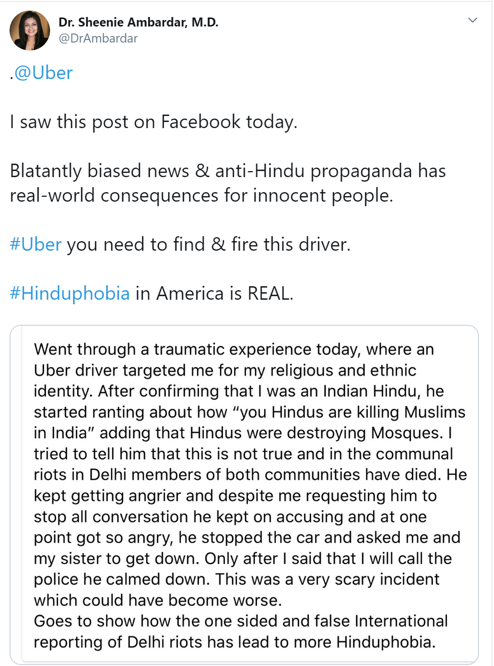Click the text "you need to find & fire this driver."
494x666 pixels.
208,245
